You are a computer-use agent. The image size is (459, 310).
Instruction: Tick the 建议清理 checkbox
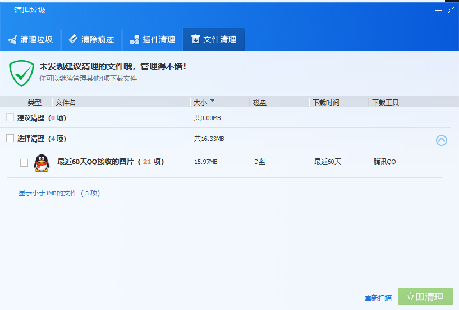[10, 117]
